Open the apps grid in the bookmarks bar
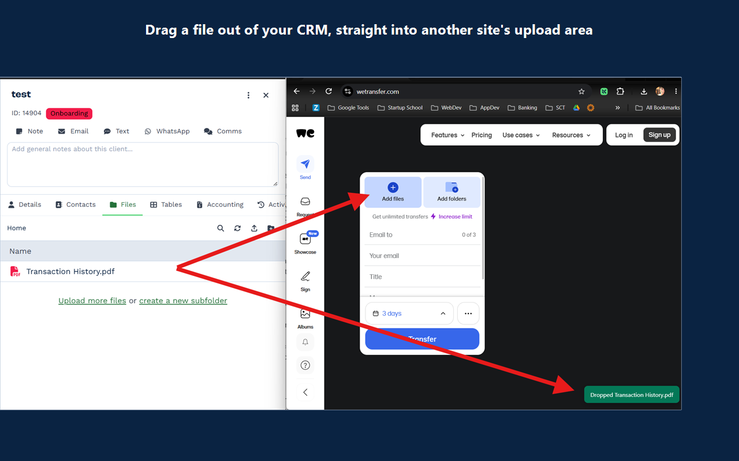The height and width of the screenshot is (461, 739). (x=296, y=108)
